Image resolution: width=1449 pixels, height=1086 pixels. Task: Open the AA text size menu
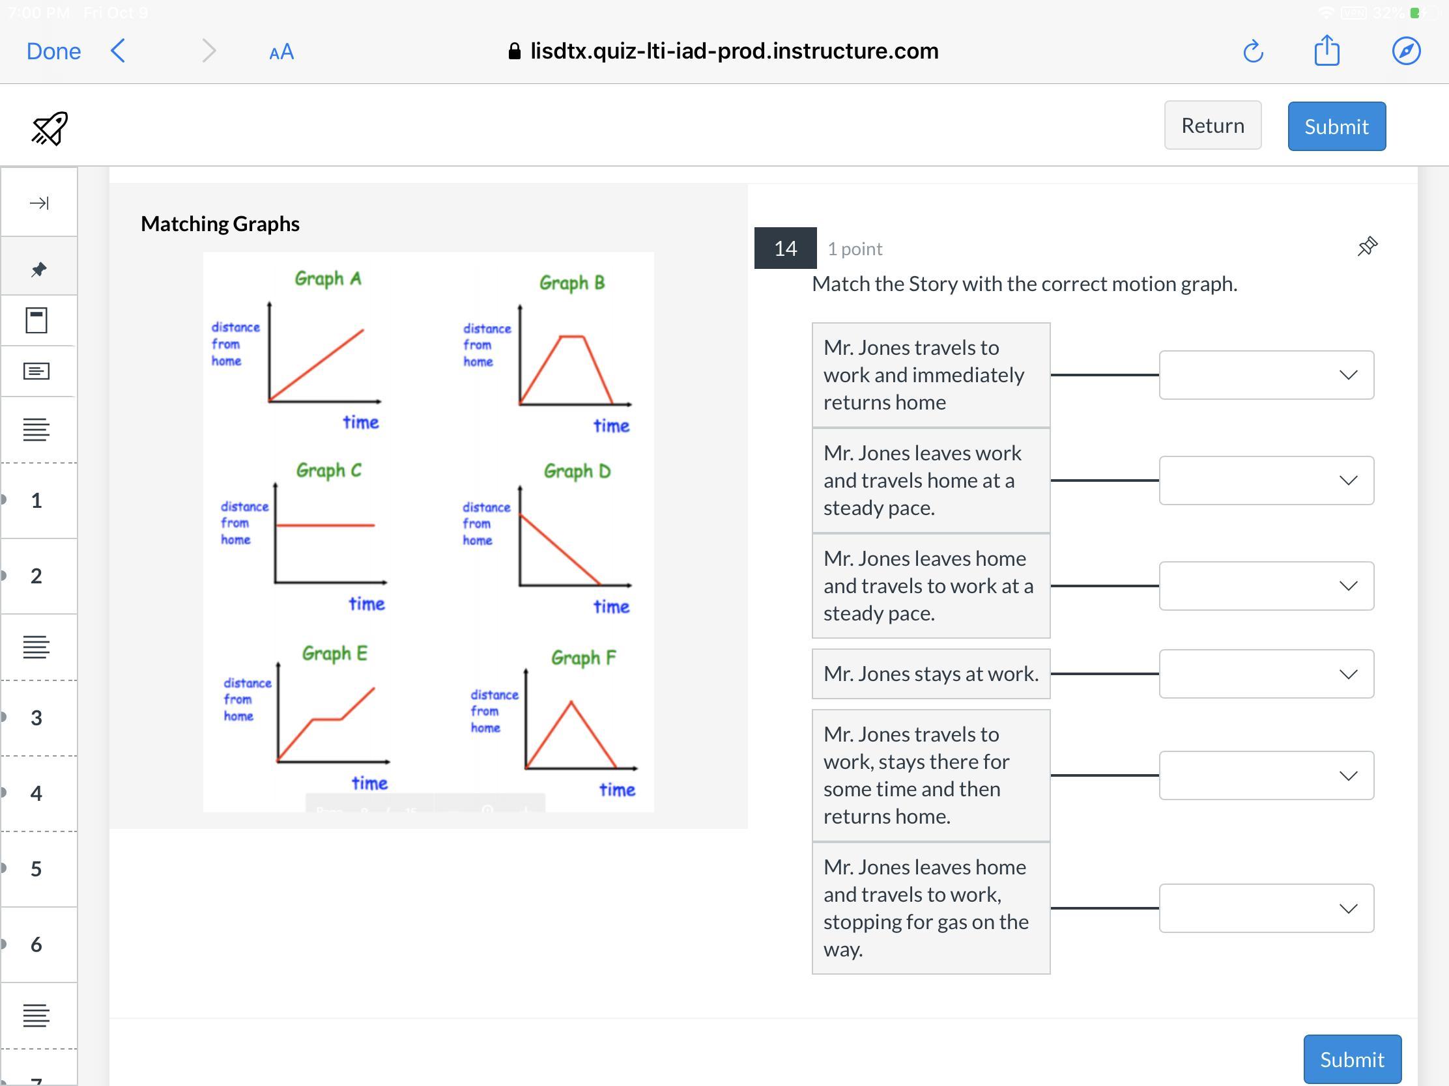pos(281,51)
